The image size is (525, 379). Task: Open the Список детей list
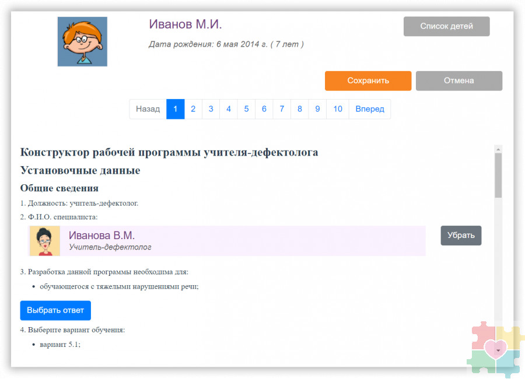pyautogui.click(x=446, y=26)
